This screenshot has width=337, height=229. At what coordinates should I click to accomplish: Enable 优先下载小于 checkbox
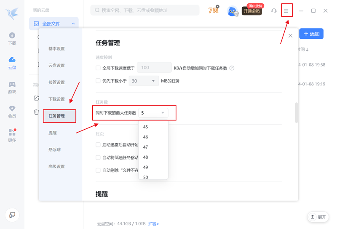point(98,81)
